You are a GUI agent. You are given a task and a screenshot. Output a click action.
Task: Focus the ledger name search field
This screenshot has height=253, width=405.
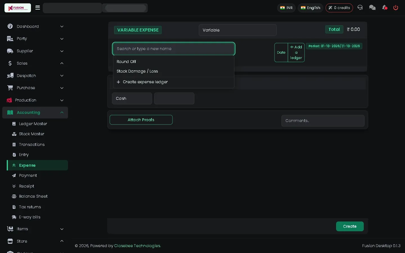pos(174,49)
